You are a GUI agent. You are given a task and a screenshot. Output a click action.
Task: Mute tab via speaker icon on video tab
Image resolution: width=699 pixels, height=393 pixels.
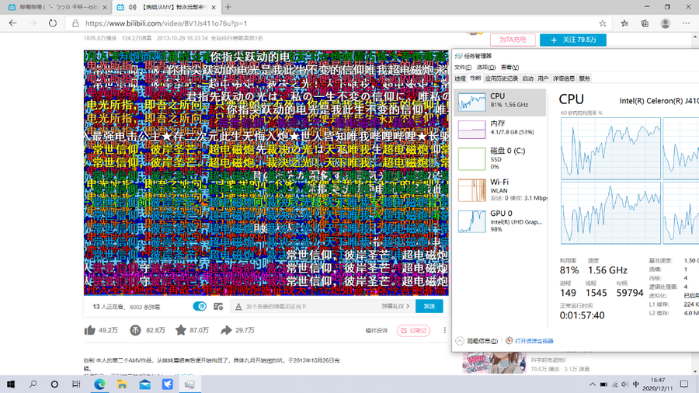click(x=132, y=7)
